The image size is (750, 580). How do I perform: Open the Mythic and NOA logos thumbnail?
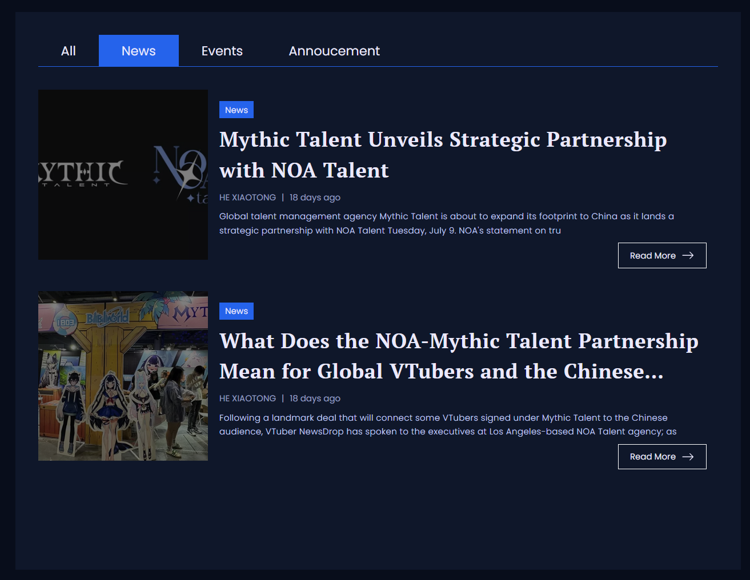pos(123,175)
